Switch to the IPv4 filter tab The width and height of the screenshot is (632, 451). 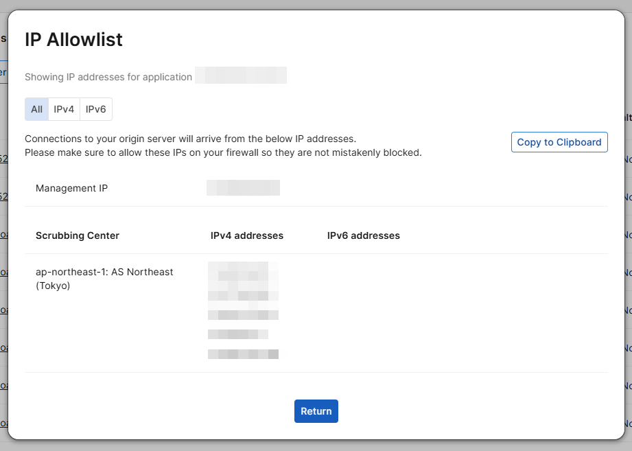64,108
